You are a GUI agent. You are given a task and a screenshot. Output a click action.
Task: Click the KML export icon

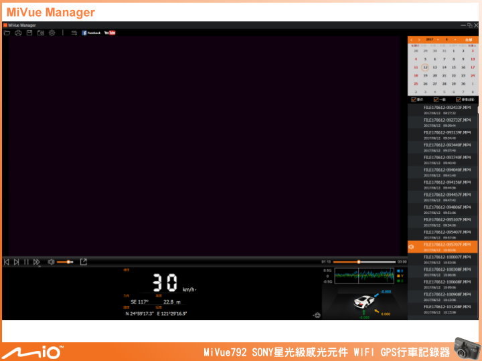74,33
